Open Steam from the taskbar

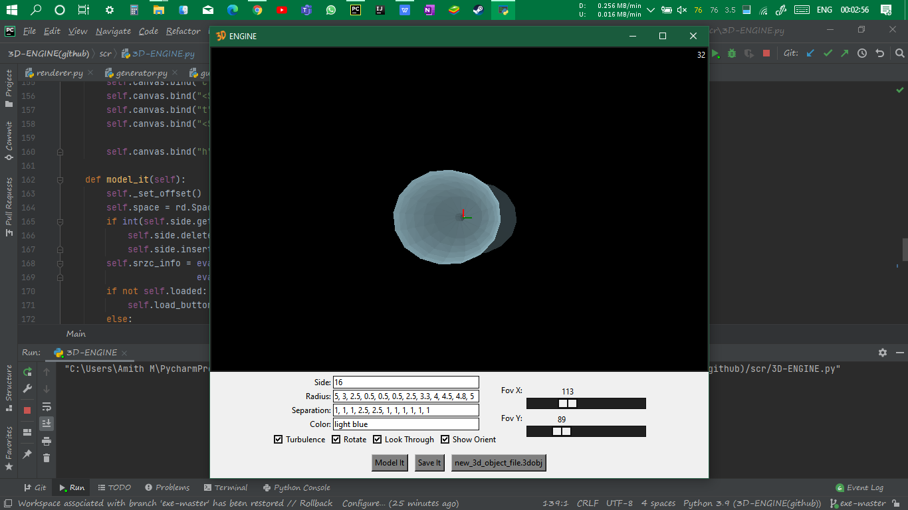point(478,10)
